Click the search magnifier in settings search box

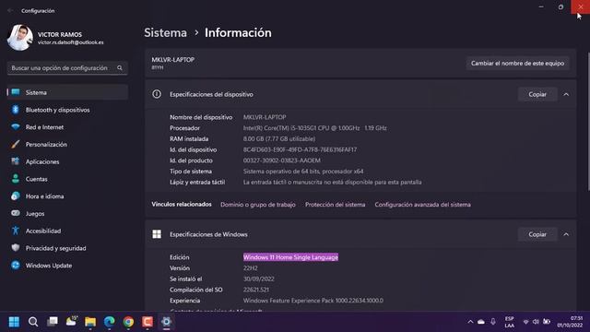tap(120, 68)
